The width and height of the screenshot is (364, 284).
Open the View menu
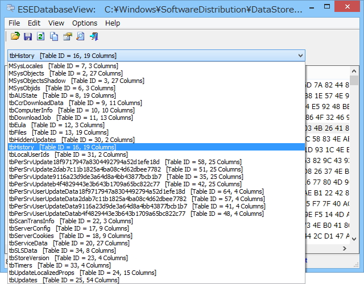click(56, 23)
